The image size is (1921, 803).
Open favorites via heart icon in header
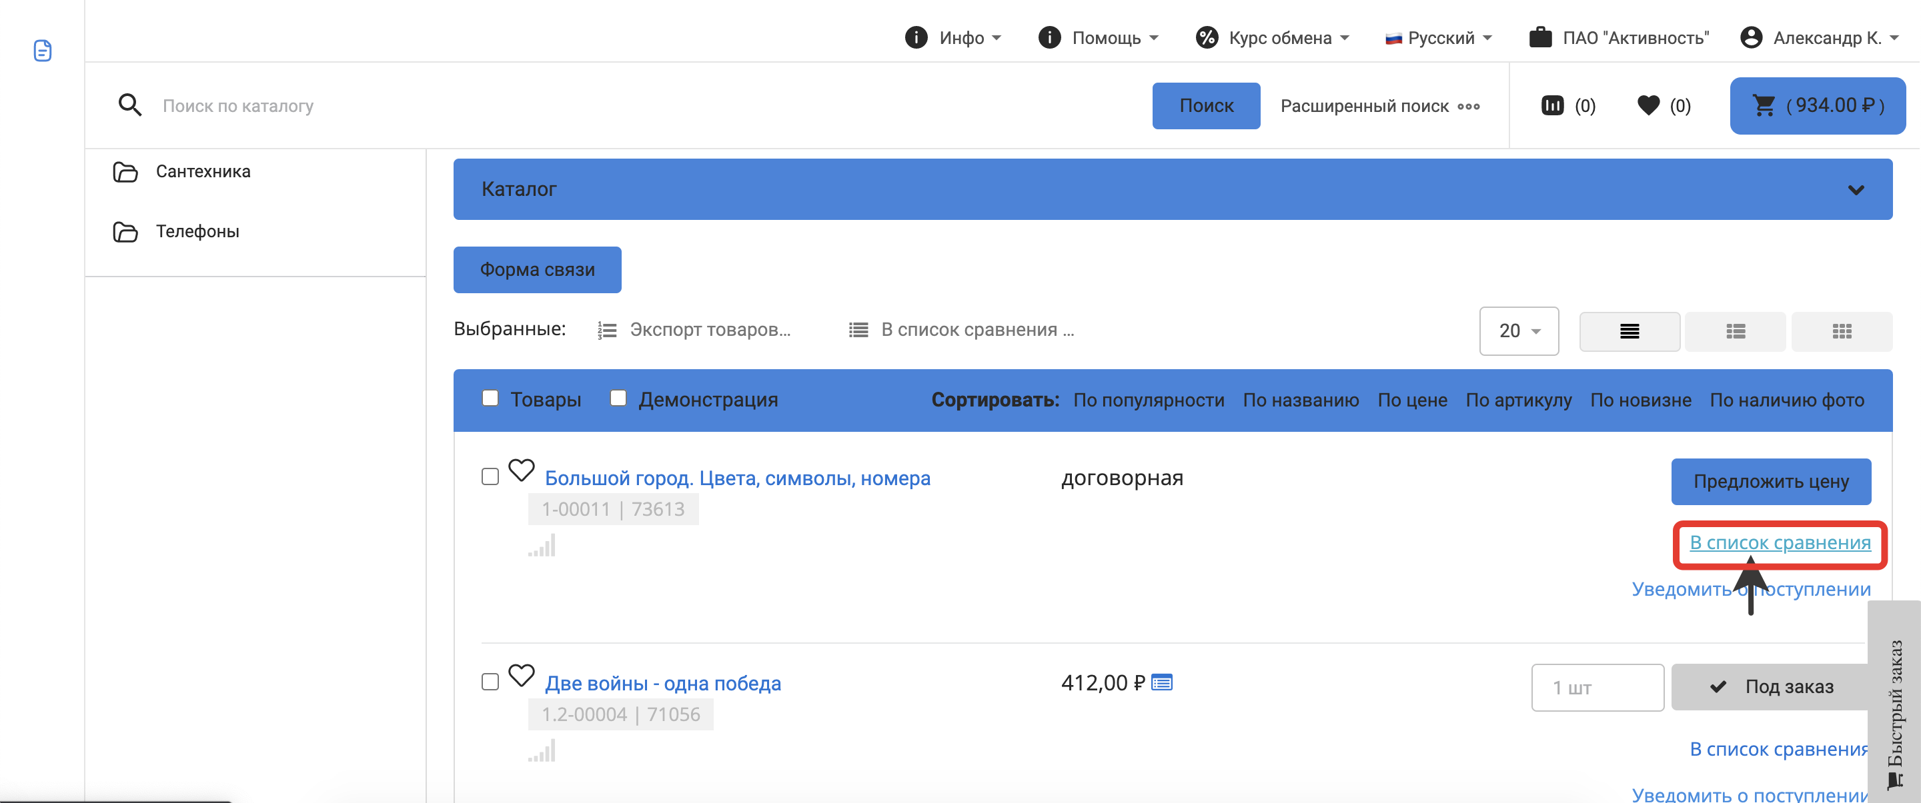[x=1648, y=106]
